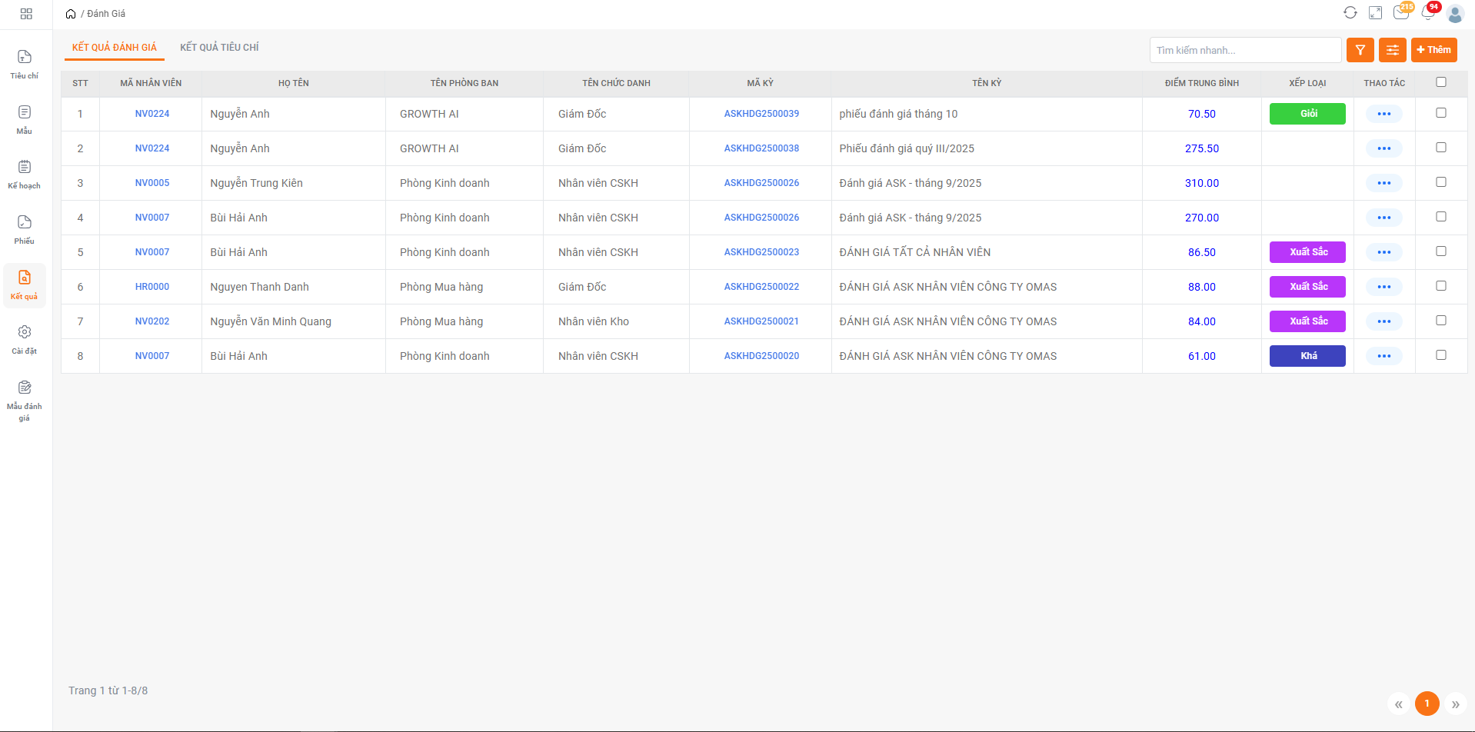Expand three-dot actions for row ASKHDG2500039

tap(1383, 114)
